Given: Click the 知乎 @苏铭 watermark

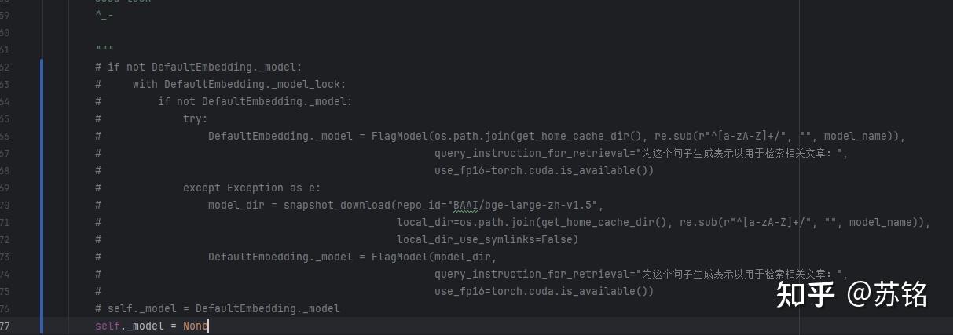Looking at the screenshot, I should tap(852, 294).
